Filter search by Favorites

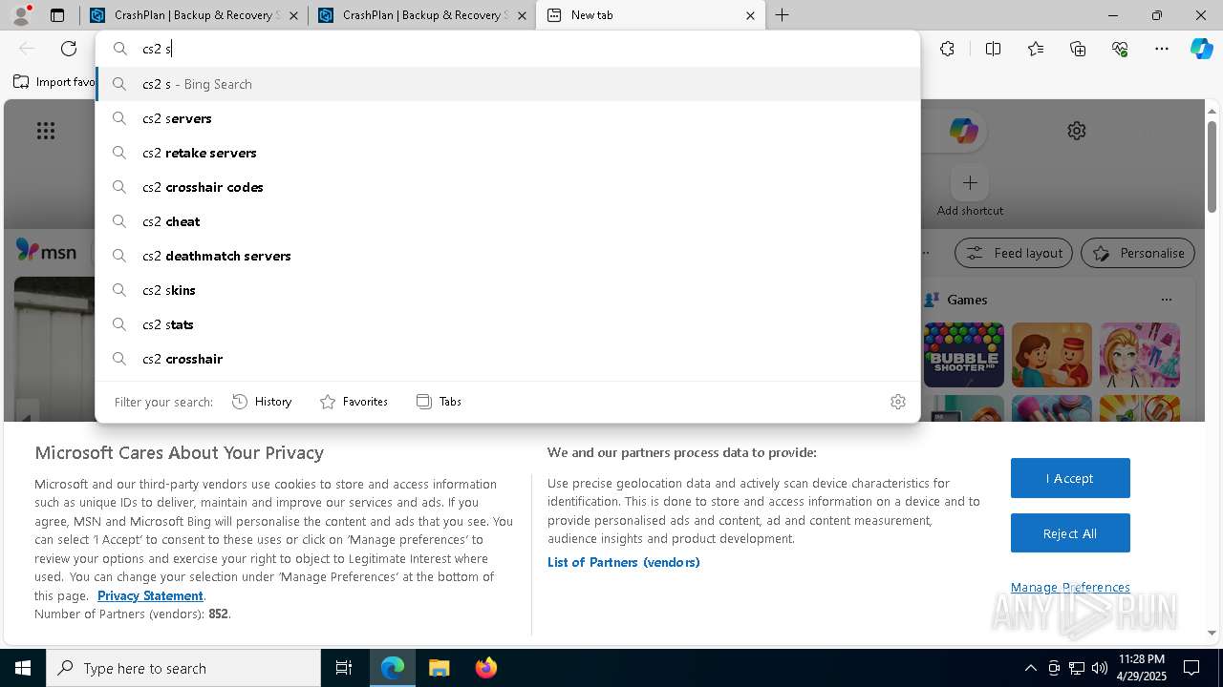click(354, 402)
